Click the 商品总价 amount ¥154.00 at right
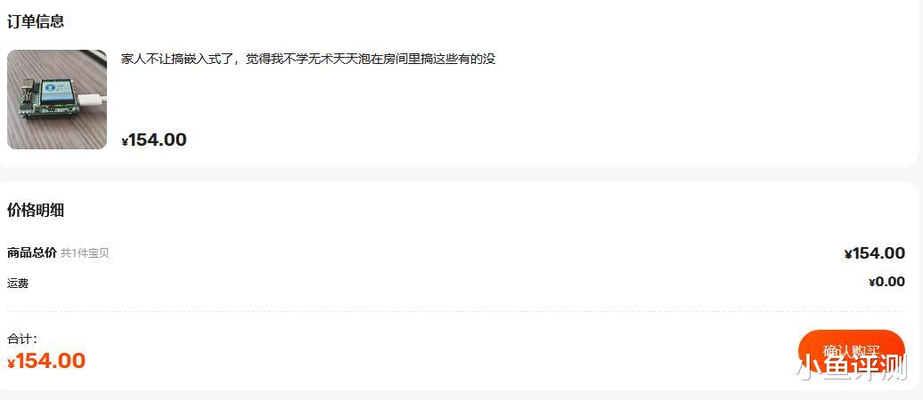Image resolution: width=923 pixels, height=400 pixels. click(875, 253)
